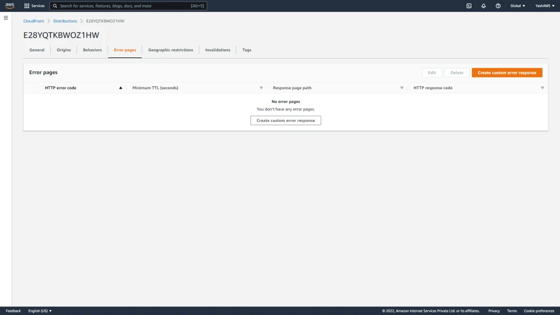Focus the AWS services search field
Screen dimensions: 560x315
coord(128,5)
